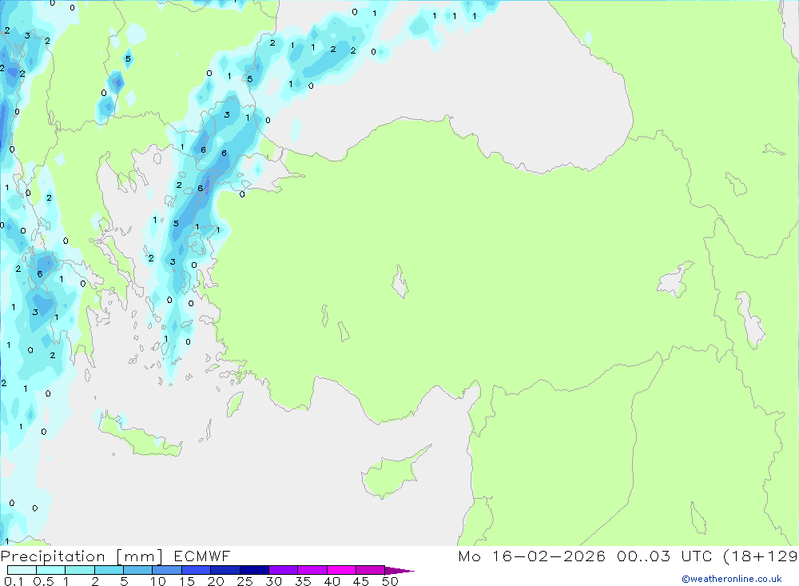The width and height of the screenshot is (799, 586).
Task: Click the '25' legend scale label
Action: [x=244, y=581]
